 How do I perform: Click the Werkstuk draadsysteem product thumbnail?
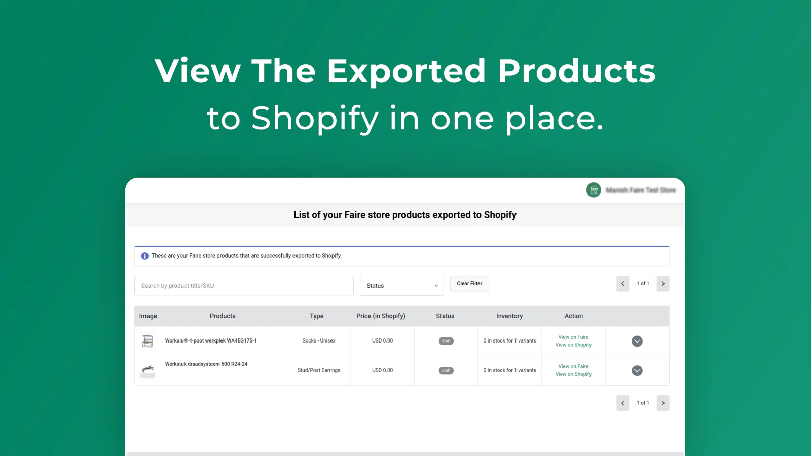148,371
